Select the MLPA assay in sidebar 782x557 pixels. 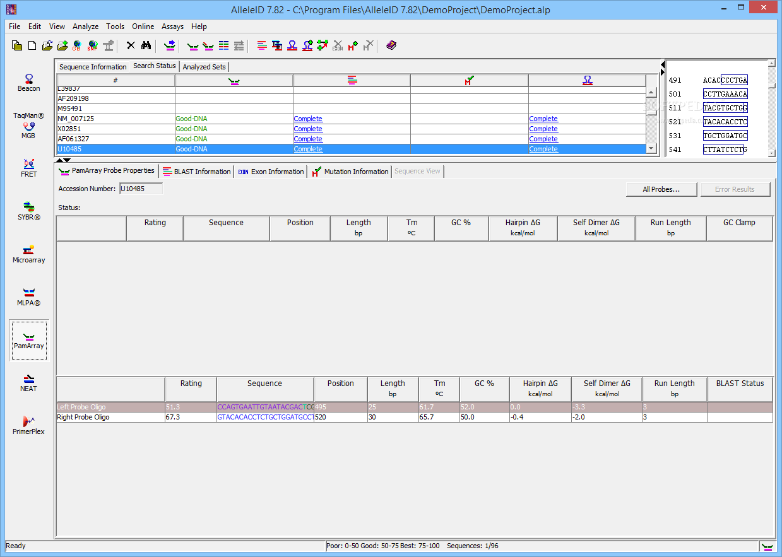(x=28, y=297)
